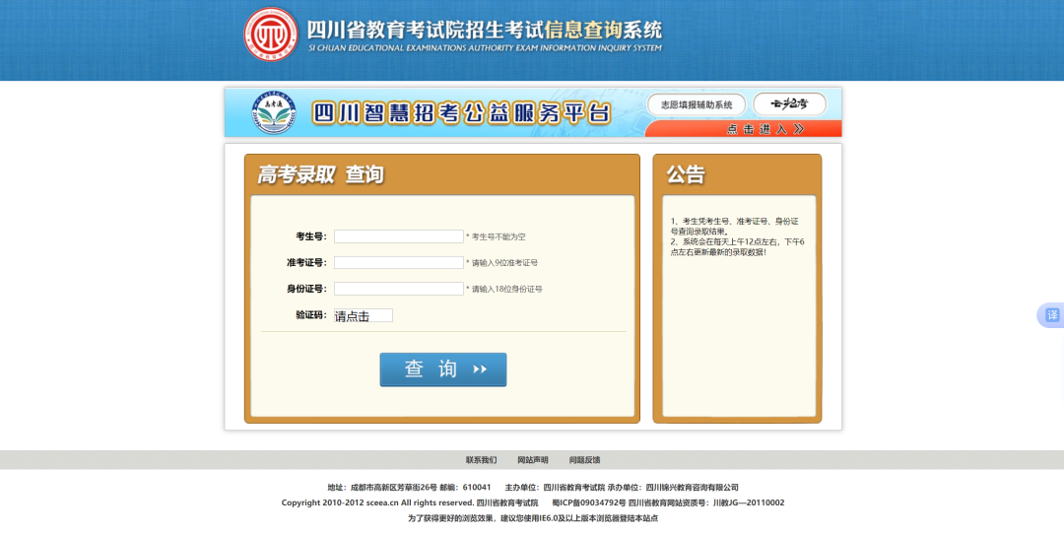Submit with the 查询 button
Image resolution: width=1064 pixels, height=535 pixels.
click(x=443, y=369)
